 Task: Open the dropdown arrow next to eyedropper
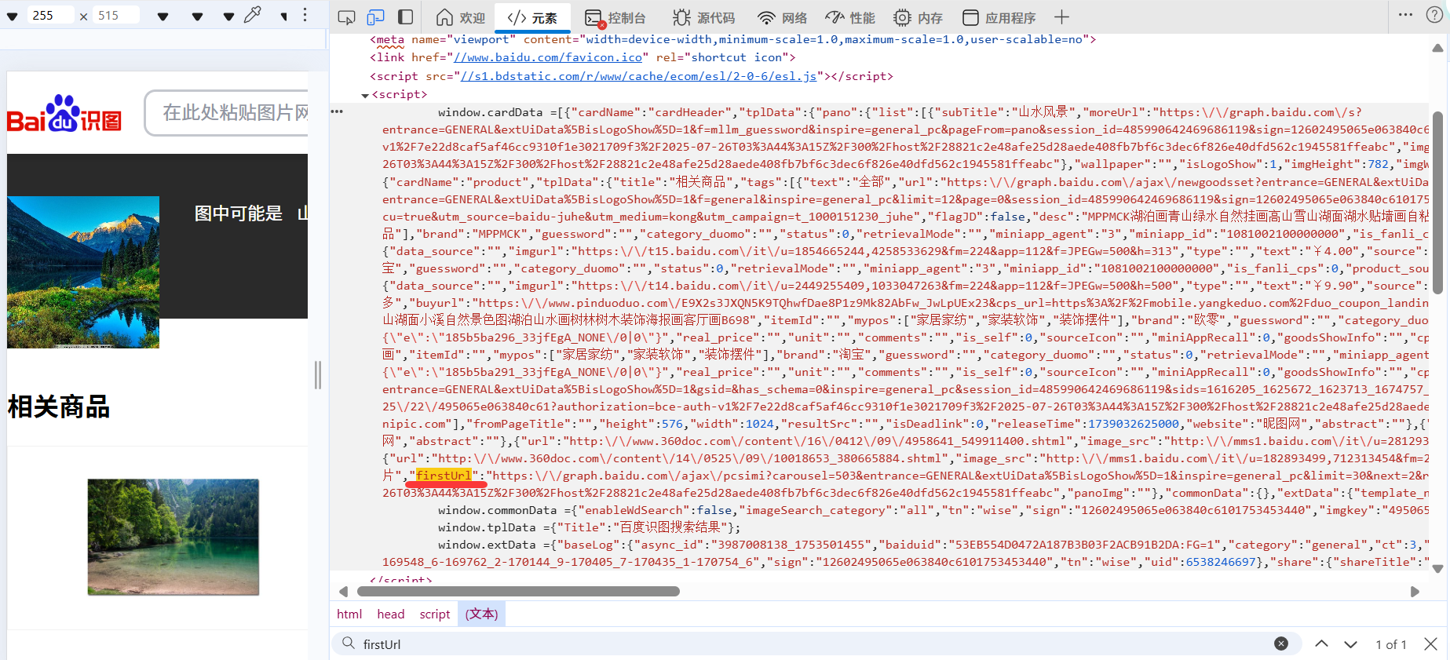click(228, 16)
